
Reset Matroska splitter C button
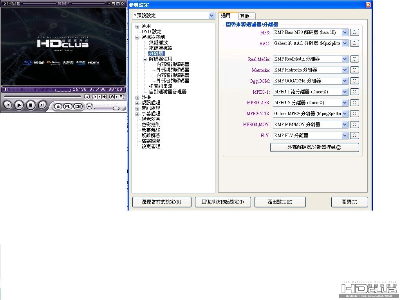point(354,70)
